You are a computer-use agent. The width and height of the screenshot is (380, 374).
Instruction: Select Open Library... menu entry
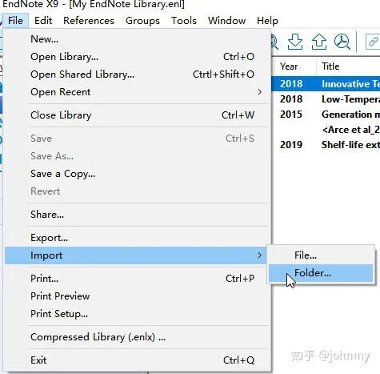pos(137,57)
